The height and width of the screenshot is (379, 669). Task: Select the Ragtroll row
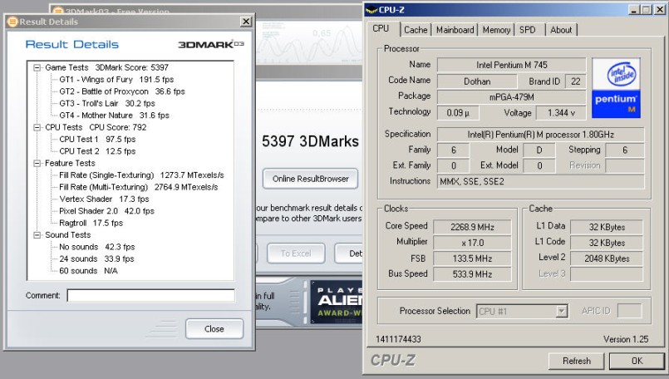91,223
